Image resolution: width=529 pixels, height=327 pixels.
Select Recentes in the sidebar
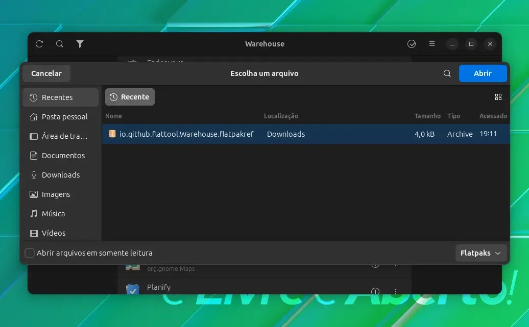click(x=61, y=97)
